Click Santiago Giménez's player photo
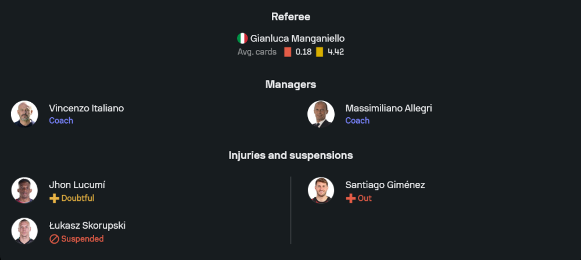The height and width of the screenshot is (260, 581). pyautogui.click(x=321, y=190)
